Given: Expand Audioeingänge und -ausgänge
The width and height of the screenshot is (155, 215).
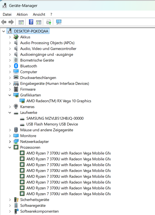Looking at the screenshot, I should [x=10, y=54].
